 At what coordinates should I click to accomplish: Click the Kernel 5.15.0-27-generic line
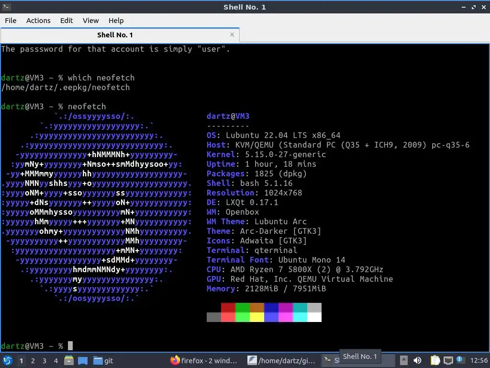266,154
